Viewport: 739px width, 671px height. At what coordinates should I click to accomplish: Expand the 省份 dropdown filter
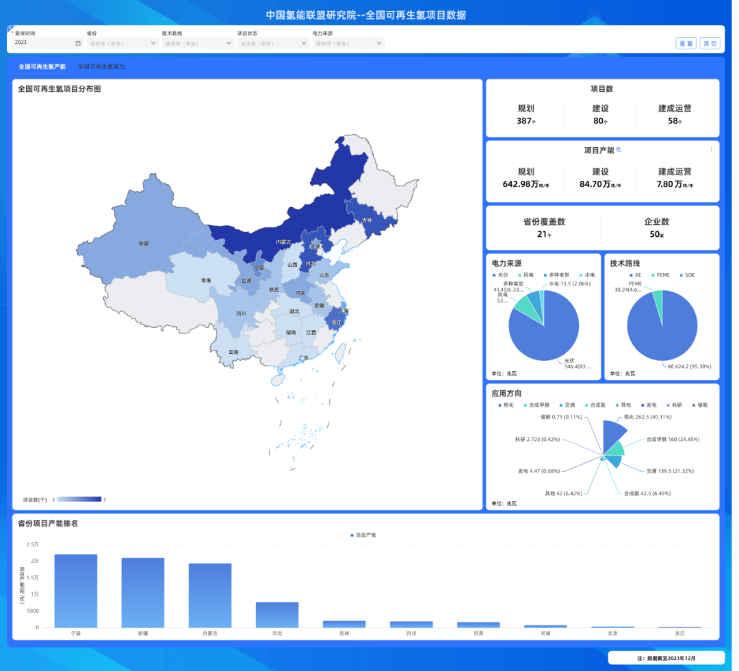coord(122,42)
